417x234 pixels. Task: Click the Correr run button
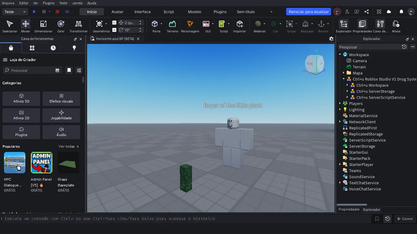(405, 219)
